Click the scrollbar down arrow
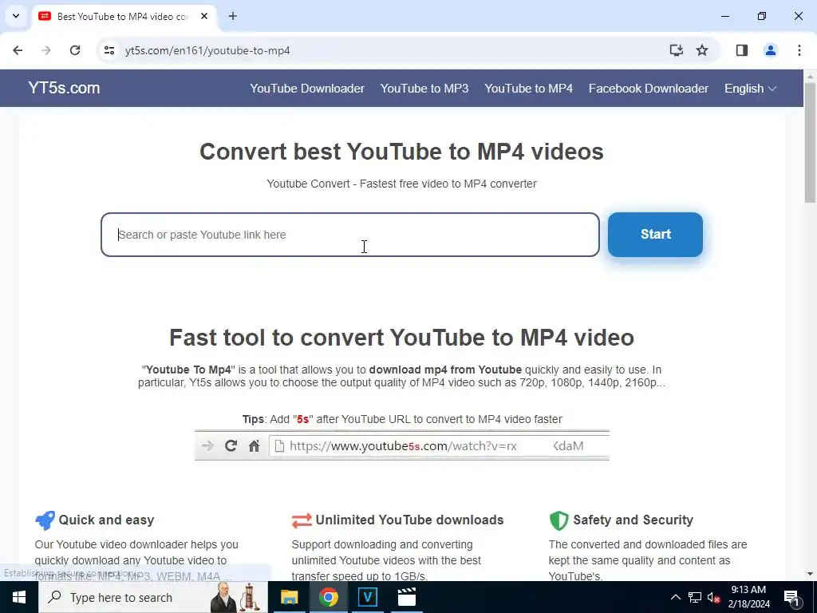Viewport: 817px width, 613px height. [810, 574]
